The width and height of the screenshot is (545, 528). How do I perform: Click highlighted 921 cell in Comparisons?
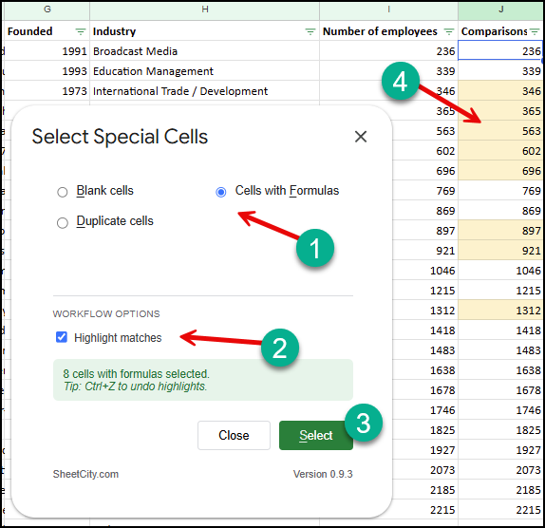click(500, 251)
